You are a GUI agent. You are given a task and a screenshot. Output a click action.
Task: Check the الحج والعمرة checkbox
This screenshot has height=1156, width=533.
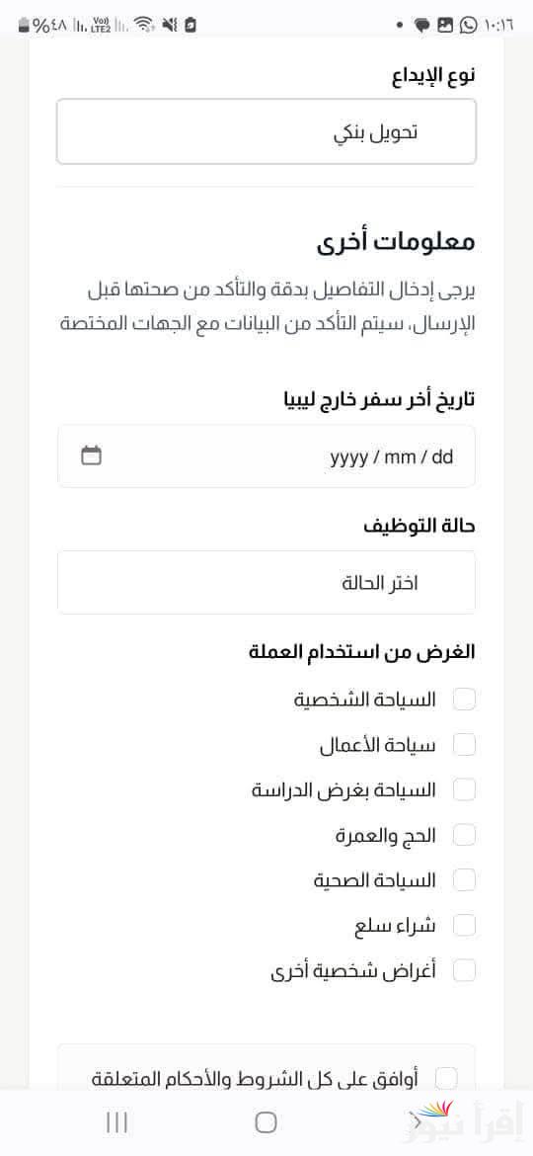[x=464, y=835]
